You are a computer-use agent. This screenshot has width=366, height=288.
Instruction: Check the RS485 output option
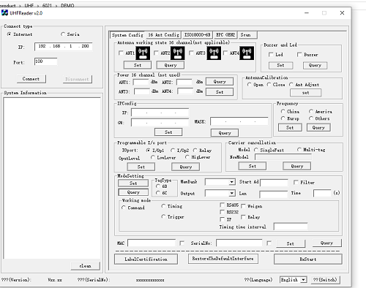tap(223, 205)
